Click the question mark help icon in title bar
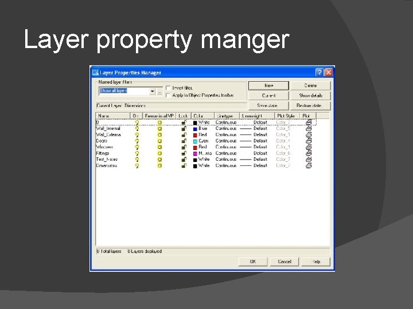The image size is (413, 309). [x=320, y=73]
